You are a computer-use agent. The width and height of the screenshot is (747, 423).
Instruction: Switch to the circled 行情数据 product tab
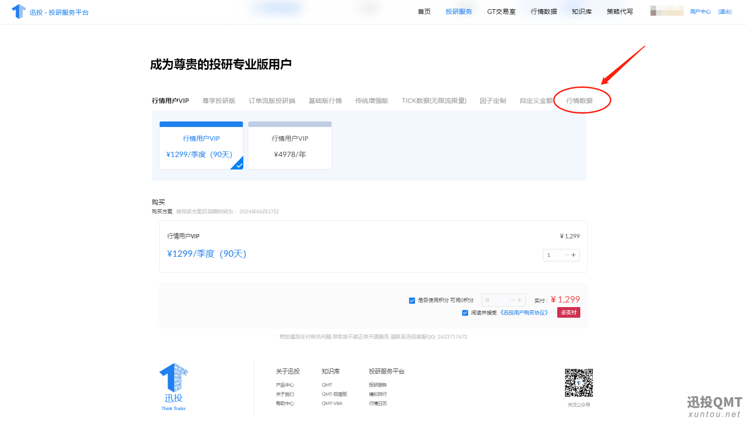[x=579, y=101]
